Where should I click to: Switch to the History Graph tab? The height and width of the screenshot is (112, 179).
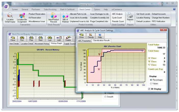[x=56, y=43]
